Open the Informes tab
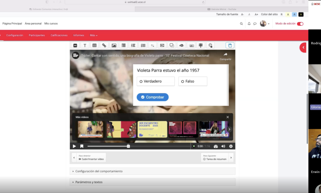 (x=79, y=35)
